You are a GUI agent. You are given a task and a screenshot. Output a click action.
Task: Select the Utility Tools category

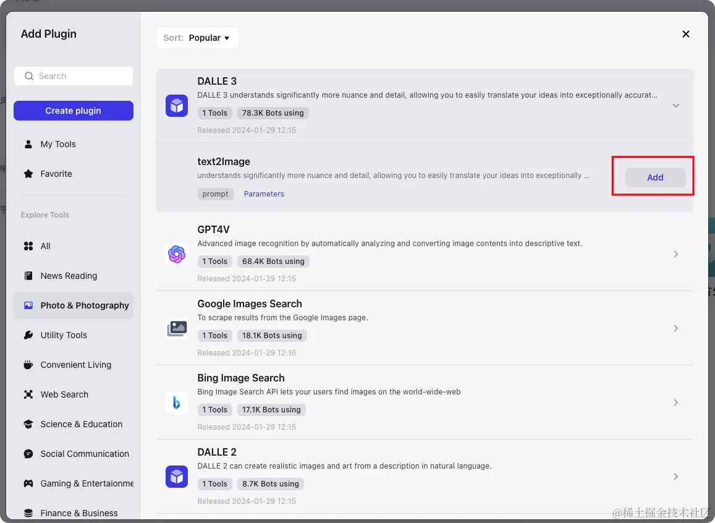74,335
